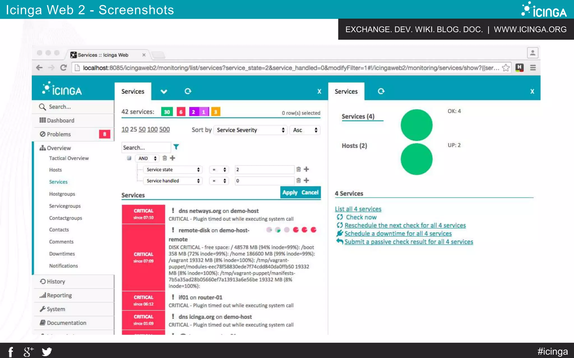Refresh the left Services pane
The image size is (574, 358).
click(x=188, y=91)
